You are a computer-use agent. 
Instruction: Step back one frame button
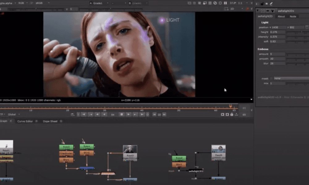click(x=97, y=114)
